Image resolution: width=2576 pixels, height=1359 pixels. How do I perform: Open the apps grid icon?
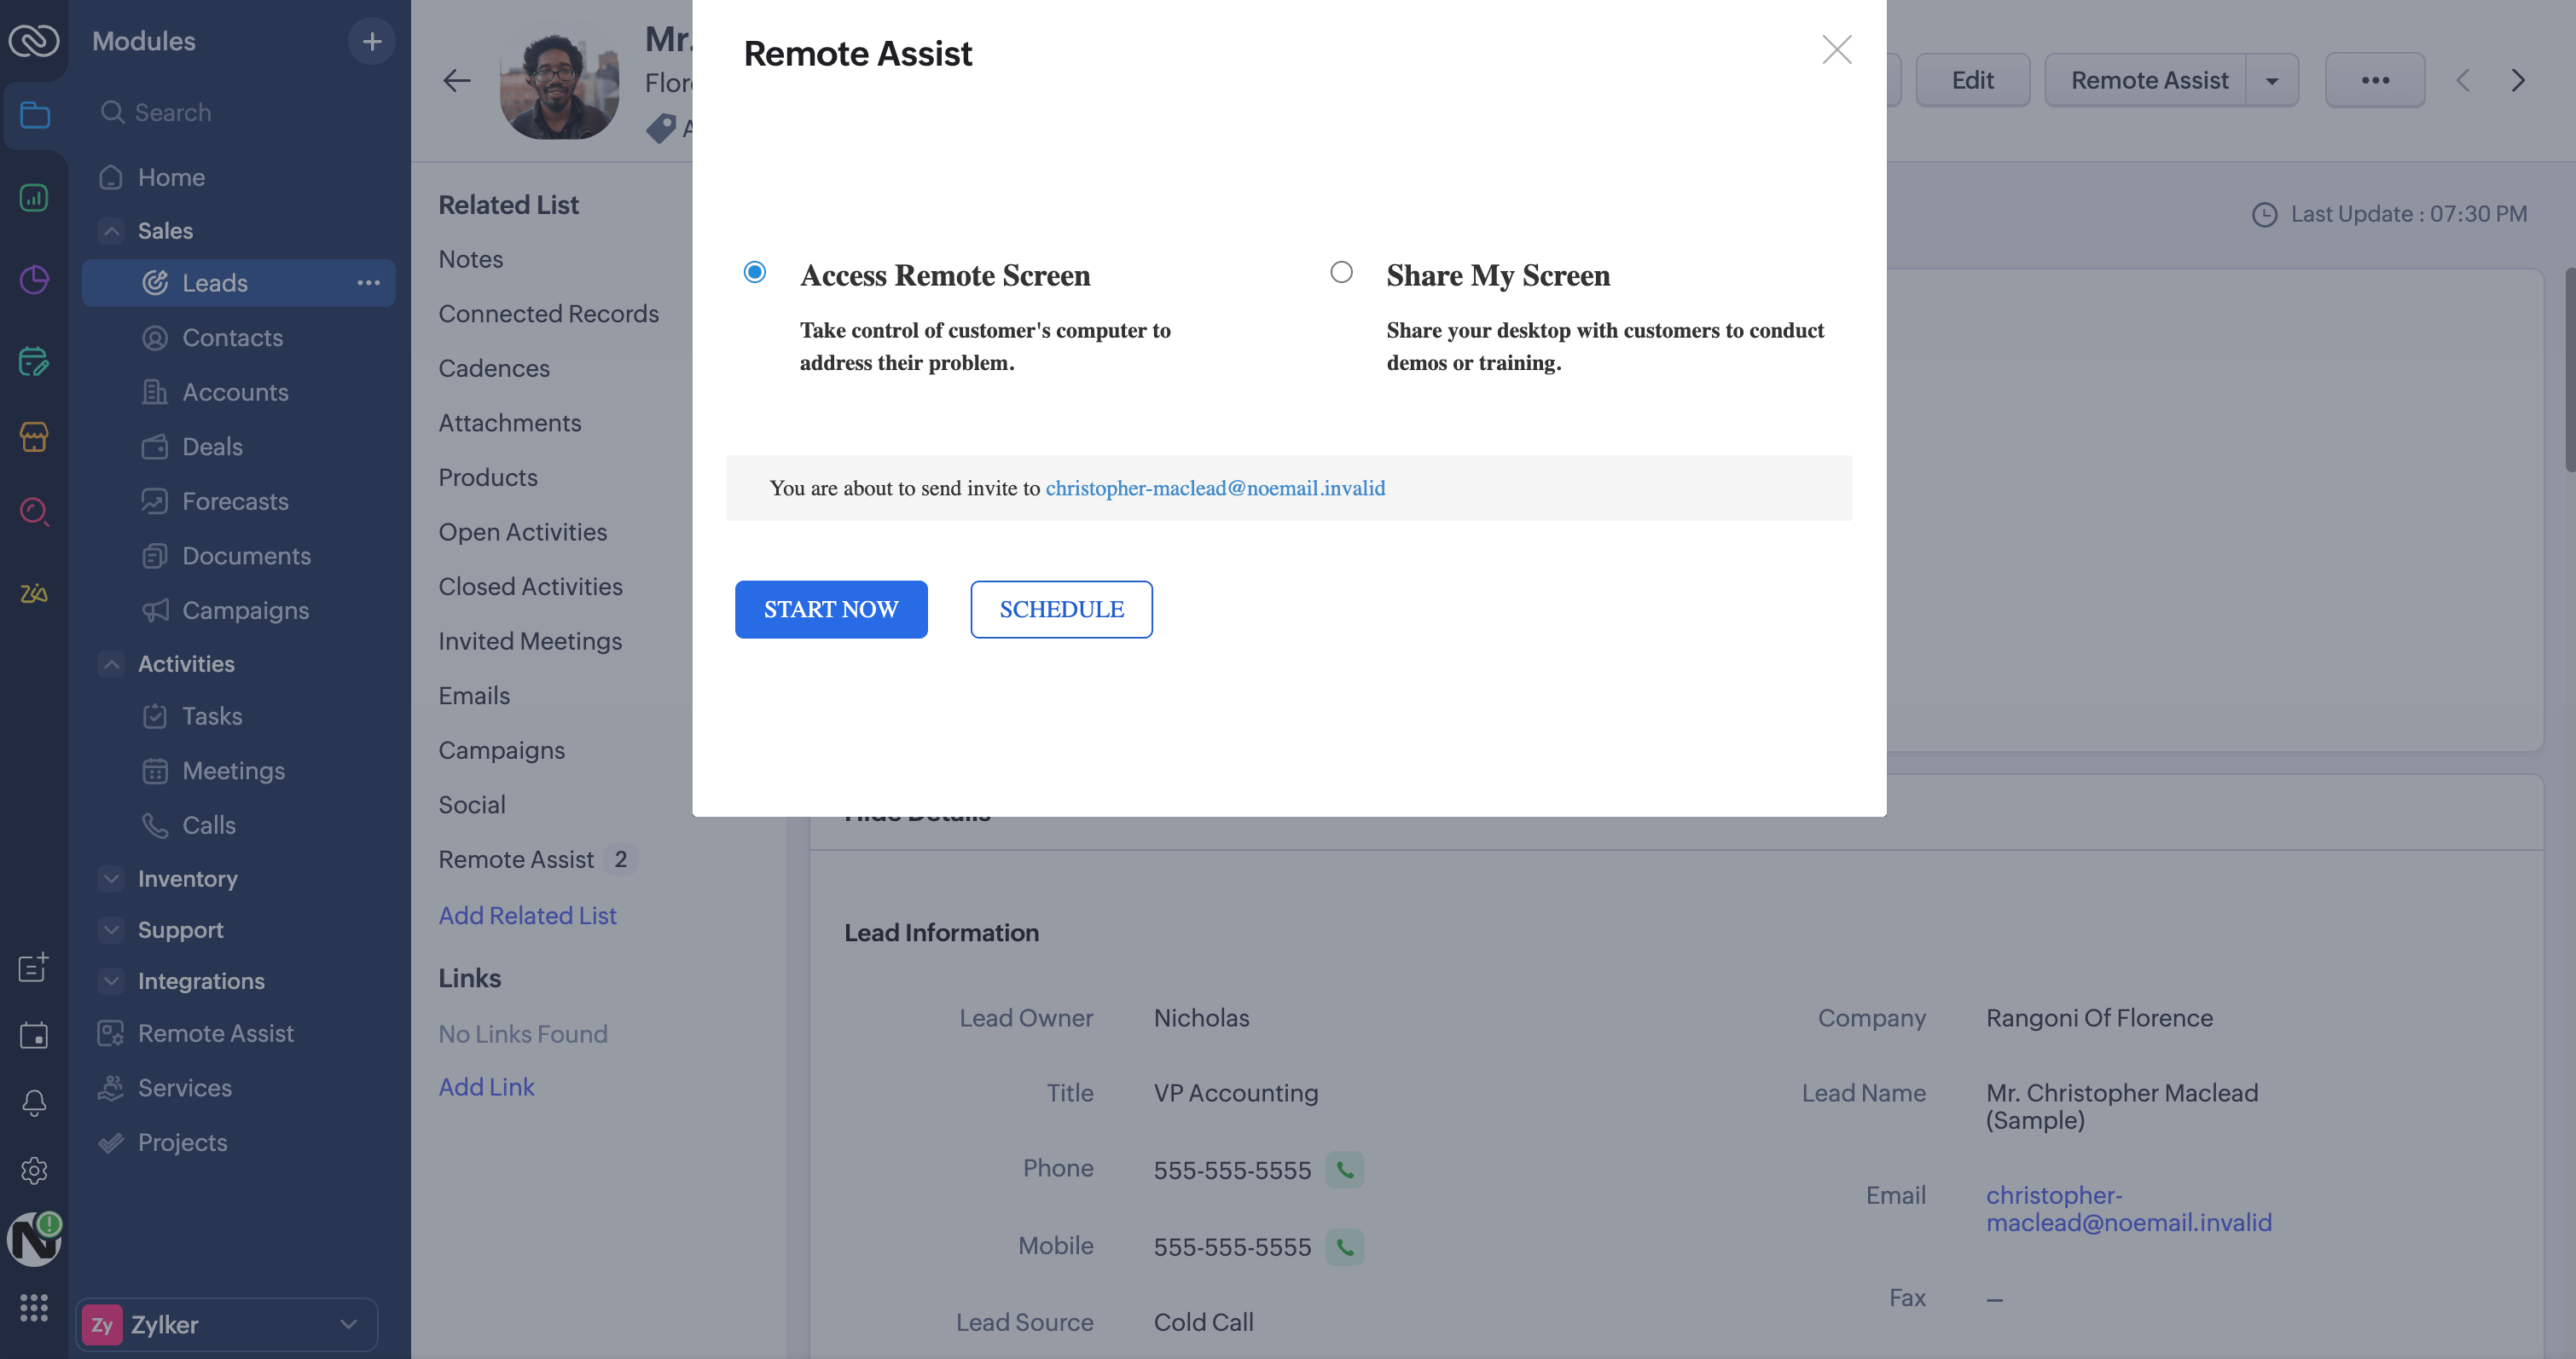tap(34, 1307)
